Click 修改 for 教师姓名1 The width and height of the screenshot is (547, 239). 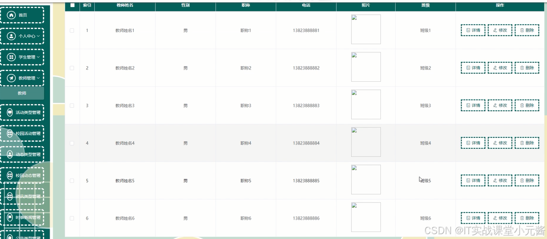(x=500, y=30)
